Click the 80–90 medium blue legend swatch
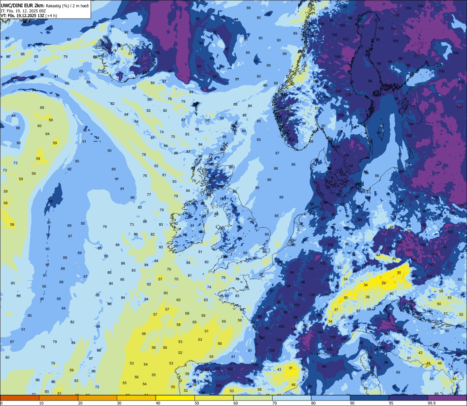Screen dimensions: 467x406 (x=331, y=398)
